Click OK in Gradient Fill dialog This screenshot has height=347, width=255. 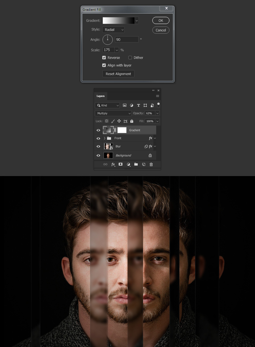161,20
